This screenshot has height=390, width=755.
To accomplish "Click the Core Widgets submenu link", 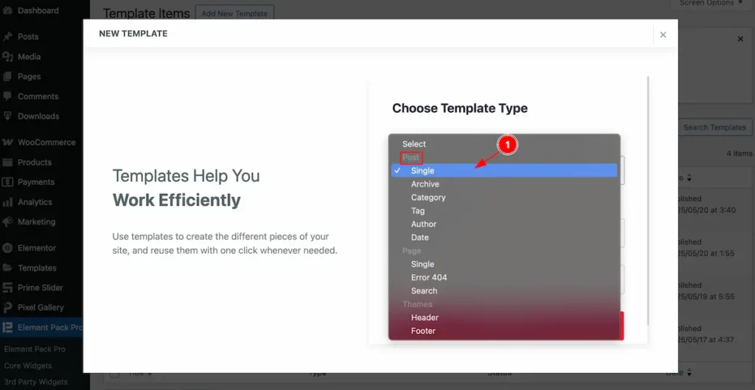I will [x=28, y=366].
